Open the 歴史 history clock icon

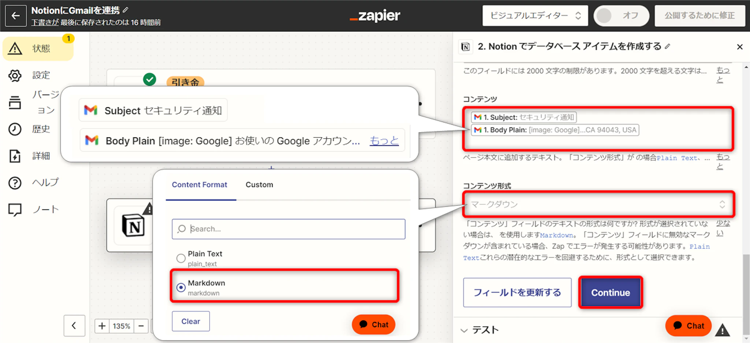pyautogui.click(x=15, y=129)
